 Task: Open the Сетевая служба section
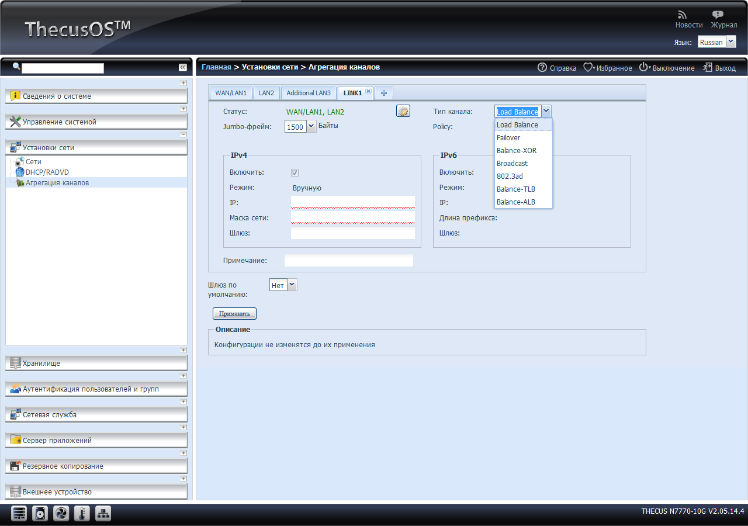pos(96,415)
